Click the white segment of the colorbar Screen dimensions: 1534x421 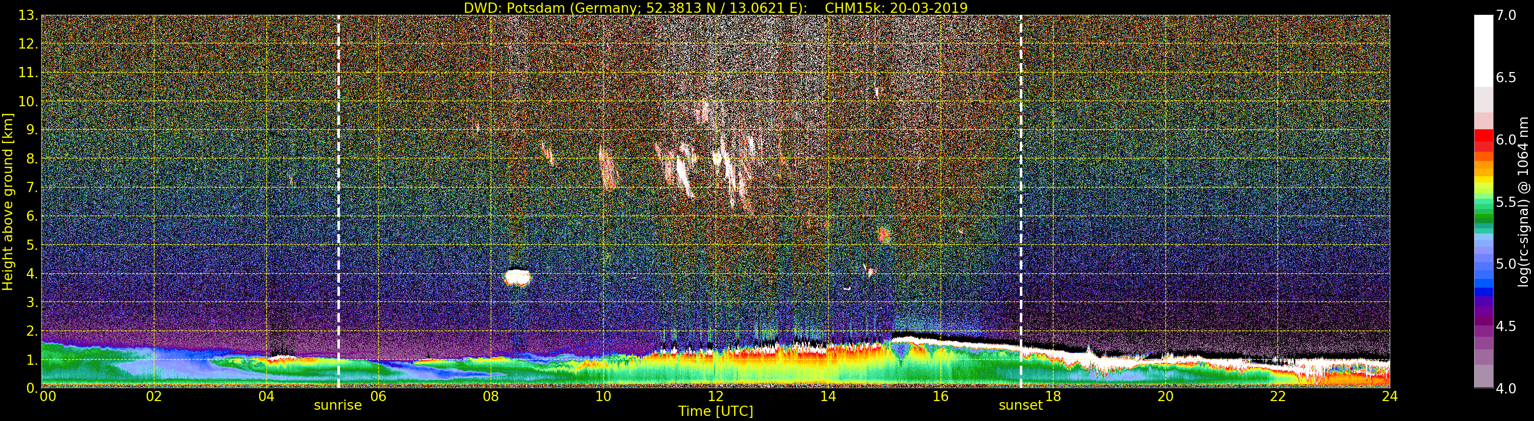tap(1483, 51)
